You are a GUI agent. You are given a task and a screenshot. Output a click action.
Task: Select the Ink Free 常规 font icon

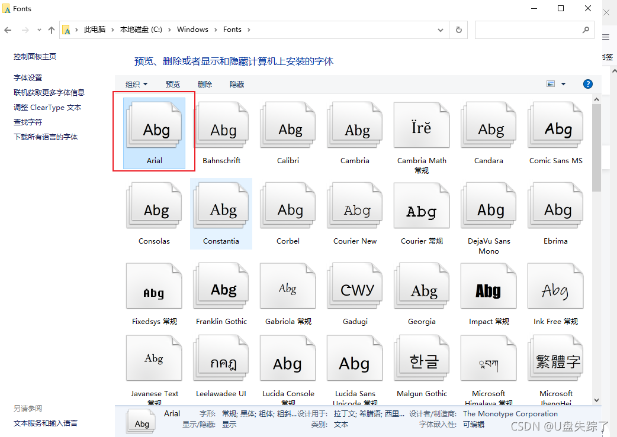point(555,286)
